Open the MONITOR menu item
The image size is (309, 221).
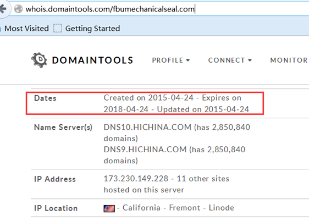tap(289, 60)
